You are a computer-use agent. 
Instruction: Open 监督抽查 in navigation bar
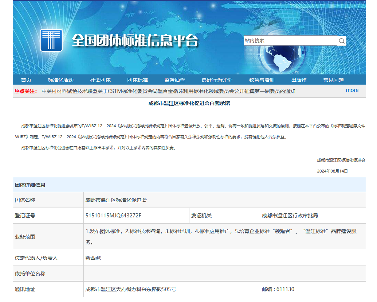(175, 80)
